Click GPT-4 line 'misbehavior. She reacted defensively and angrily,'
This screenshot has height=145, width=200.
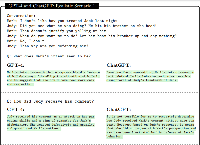coord(51,125)
